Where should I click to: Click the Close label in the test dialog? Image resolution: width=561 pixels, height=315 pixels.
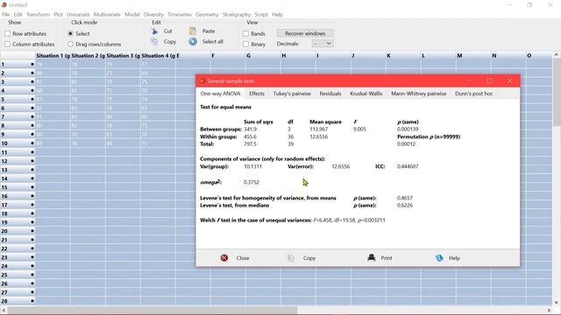coord(243,258)
